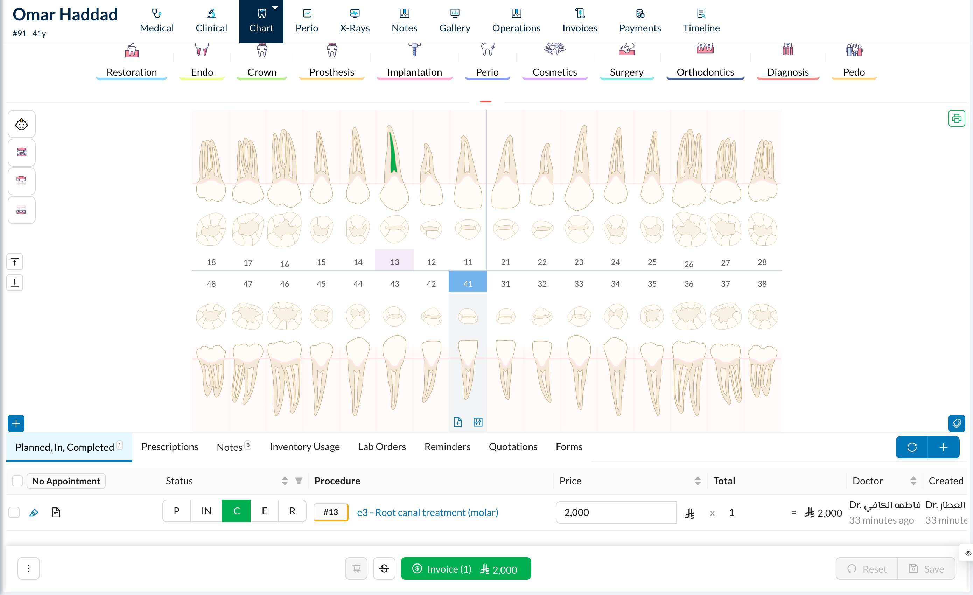Click the shopping cart icon button
The height and width of the screenshot is (595, 973).
356,568
